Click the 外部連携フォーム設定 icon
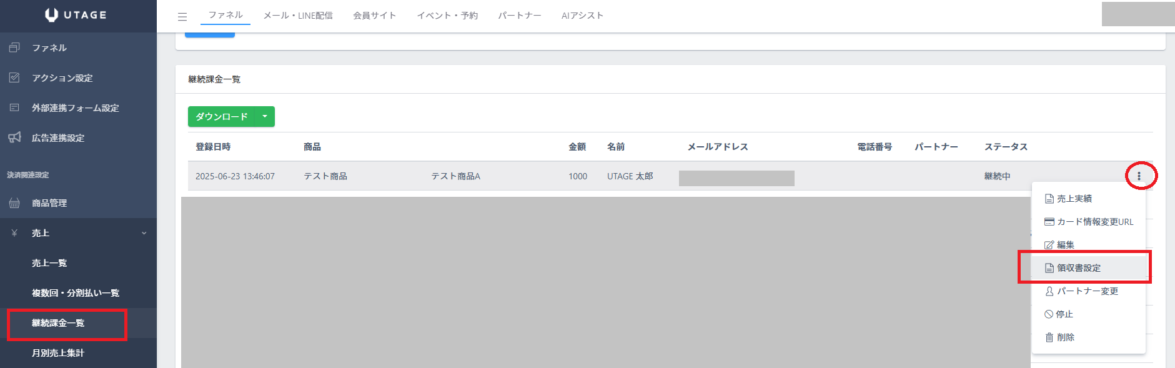The height and width of the screenshot is (368, 1175). (x=14, y=107)
